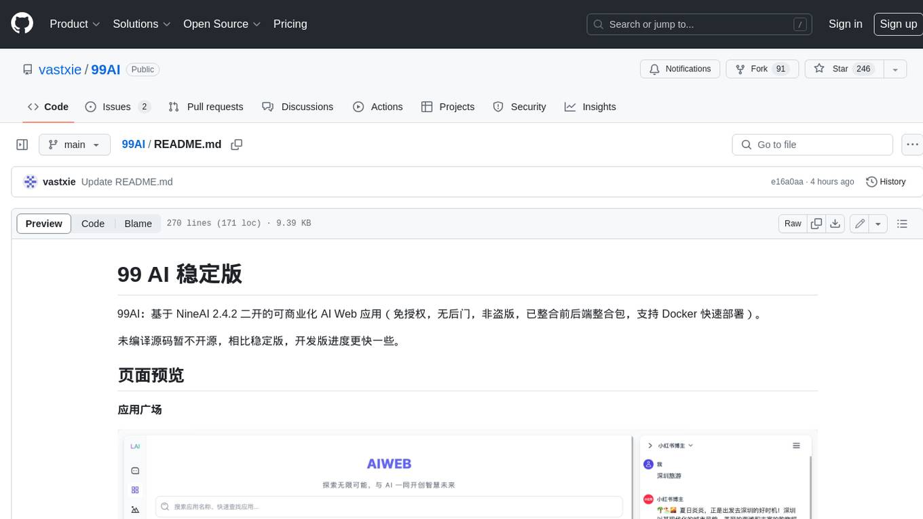Open the vastxie commit author link
This screenshot has height=519, width=923.
(x=59, y=182)
